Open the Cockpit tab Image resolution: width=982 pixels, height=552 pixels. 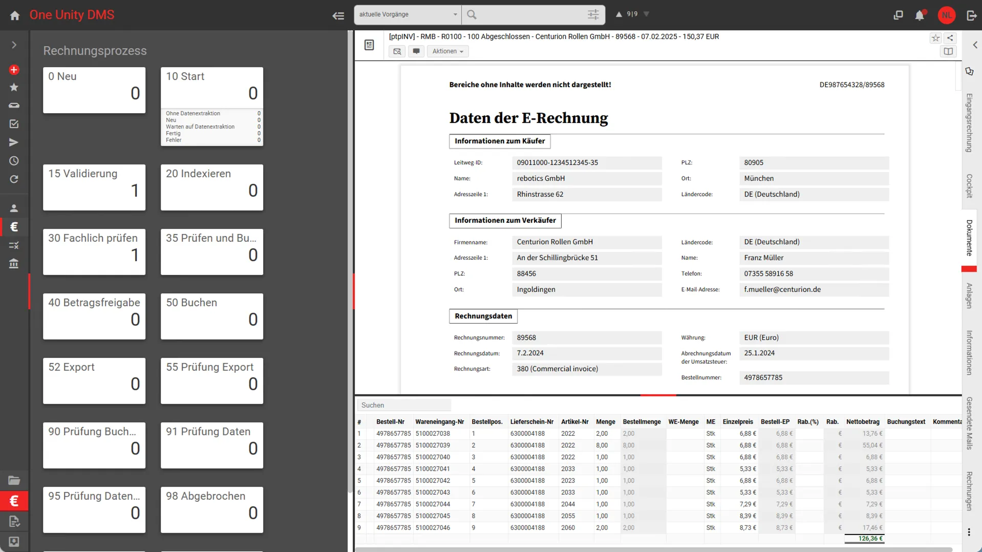click(x=969, y=186)
